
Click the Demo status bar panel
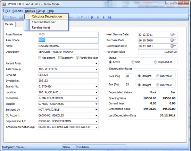pos(69,147)
